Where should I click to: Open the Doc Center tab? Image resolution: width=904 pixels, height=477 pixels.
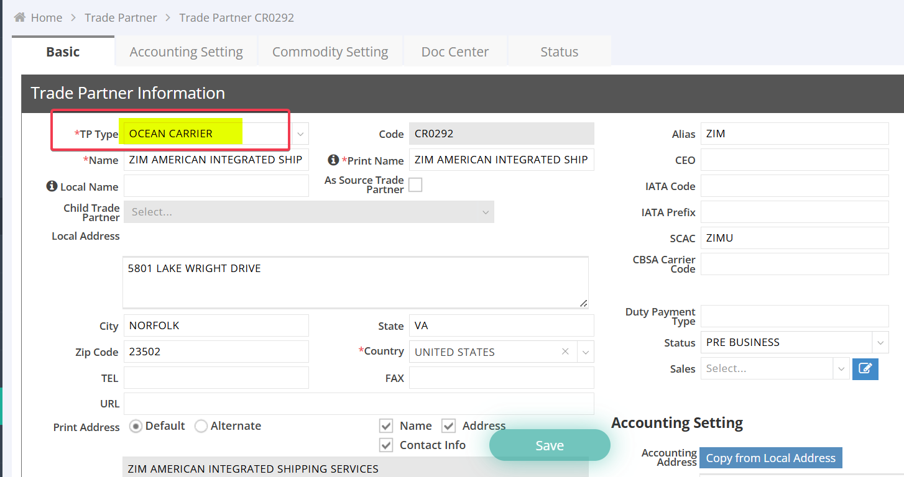pyautogui.click(x=454, y=52)
